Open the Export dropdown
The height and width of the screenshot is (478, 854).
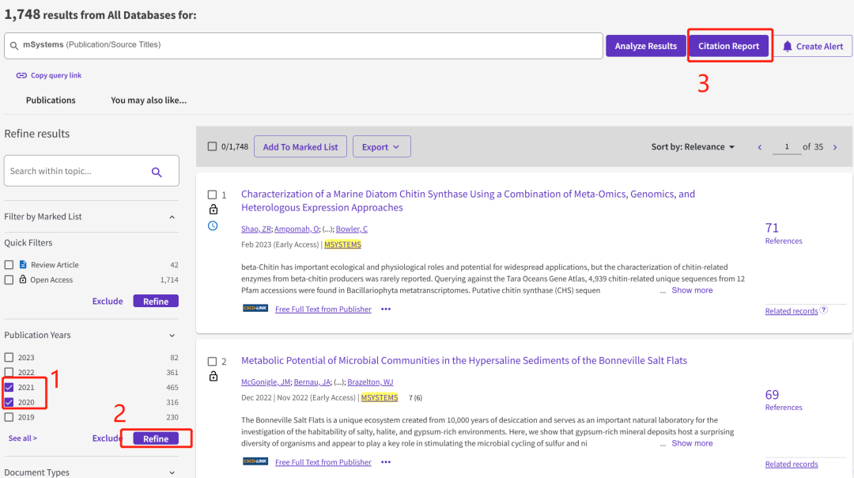coord(381,147)
